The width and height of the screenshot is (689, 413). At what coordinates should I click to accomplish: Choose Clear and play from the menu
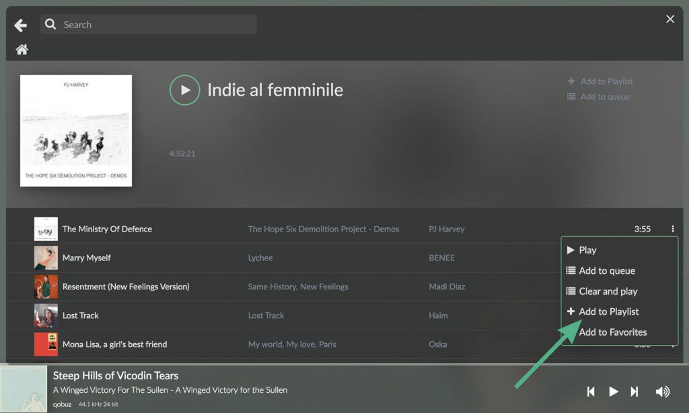tap(602, 291)
